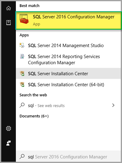Screen dimensions: 122x163
Task: Click the Home icon in sidebar
Action: [9, 8]
